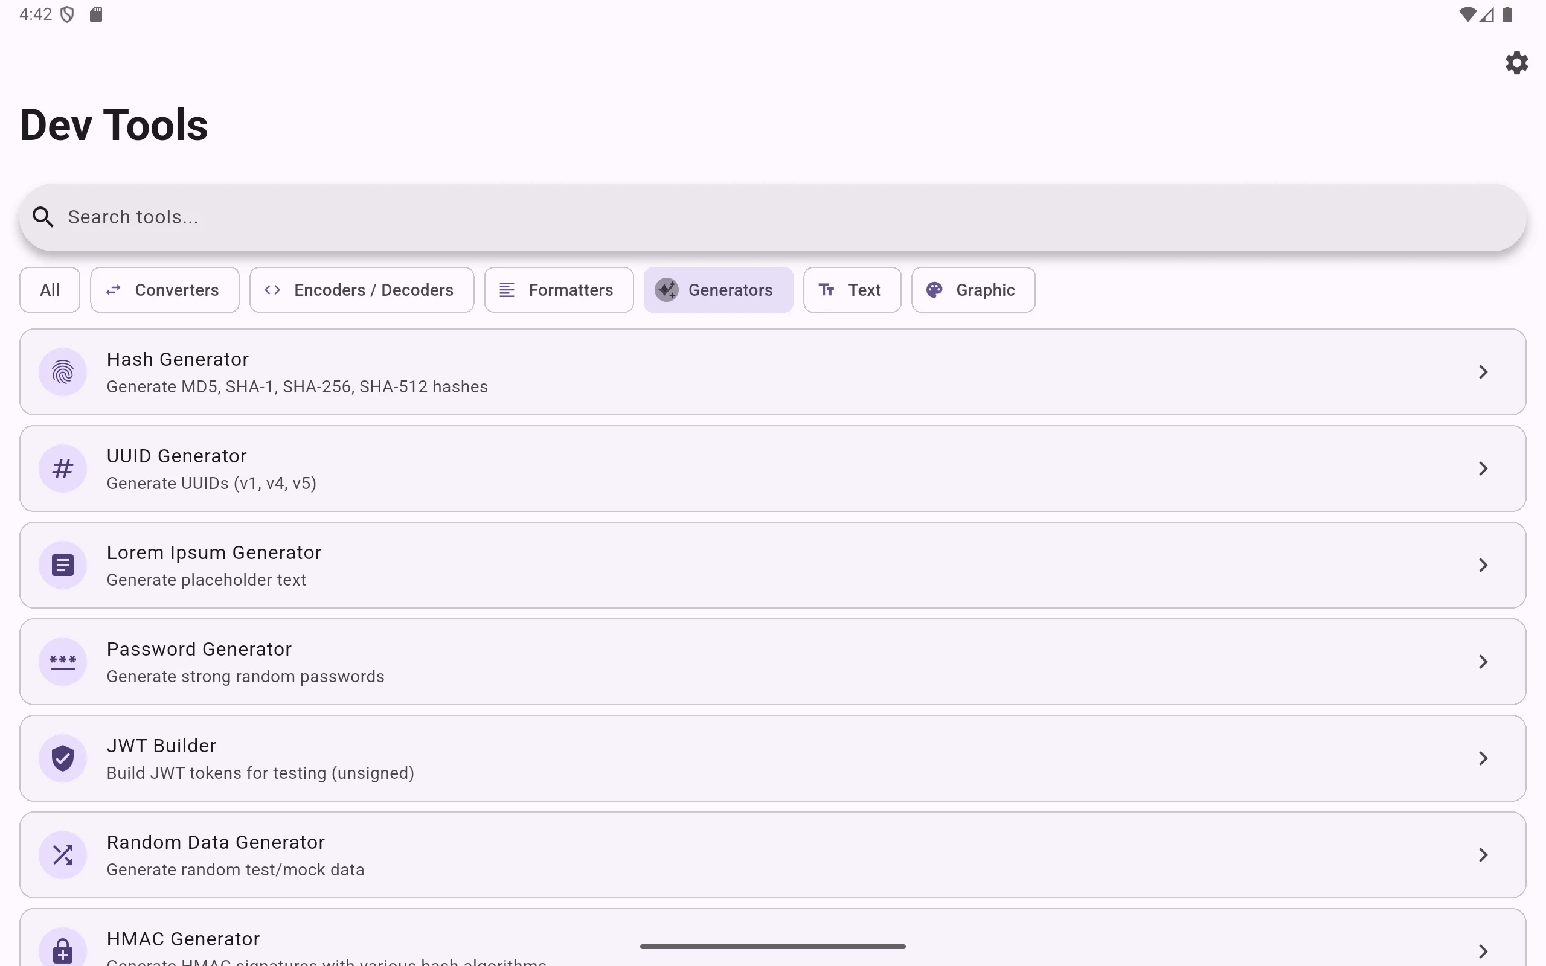The height and width of the screenshot is (966, 1546).
Task: Click the palette icon on the Graphic chip
Action: 934,290
